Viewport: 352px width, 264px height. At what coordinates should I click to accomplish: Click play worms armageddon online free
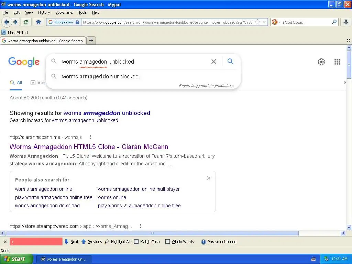(x=54, y=197)
